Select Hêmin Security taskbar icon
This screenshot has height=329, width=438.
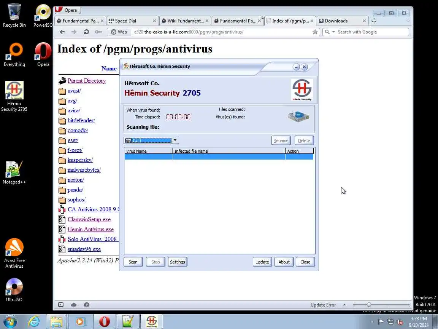[152, 321]
